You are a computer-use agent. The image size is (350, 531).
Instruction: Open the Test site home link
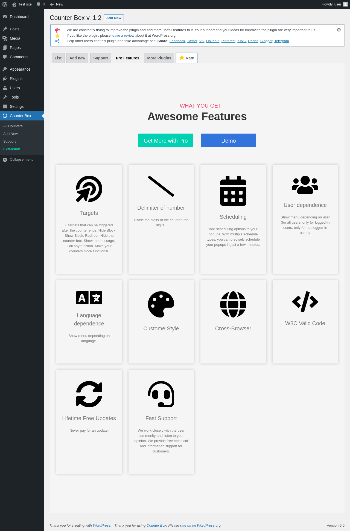click(22, 4)
